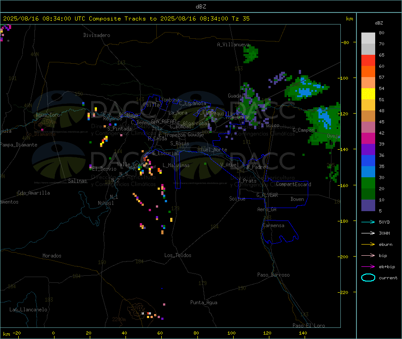Screen dimensions: 402x339
Task: Click the Nihuil map label
Action: [x=105, y=203]
